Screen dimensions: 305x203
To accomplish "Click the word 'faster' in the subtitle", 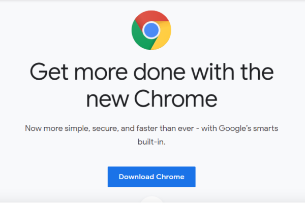I will (147, 128).
